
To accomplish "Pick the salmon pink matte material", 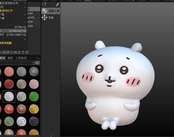I will (x=9, y=72).
